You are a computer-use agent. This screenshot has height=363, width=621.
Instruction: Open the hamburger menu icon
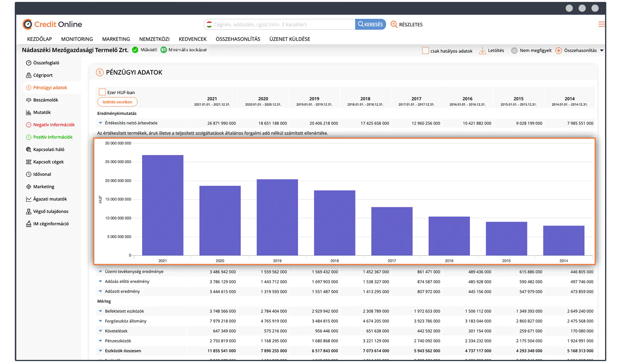(601, 24)
